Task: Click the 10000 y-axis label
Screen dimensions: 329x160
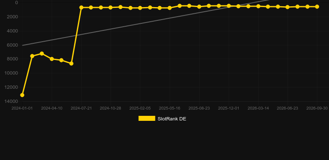Action: click(11, 73)
